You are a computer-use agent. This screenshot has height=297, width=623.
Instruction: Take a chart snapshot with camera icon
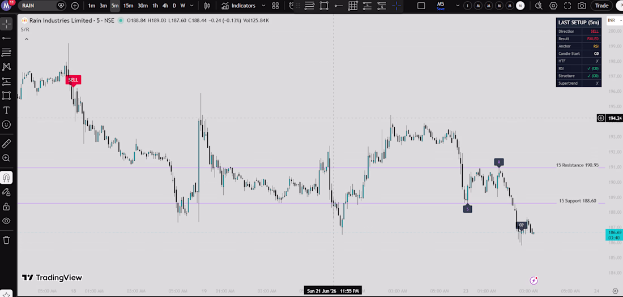(x=582, y=6)
